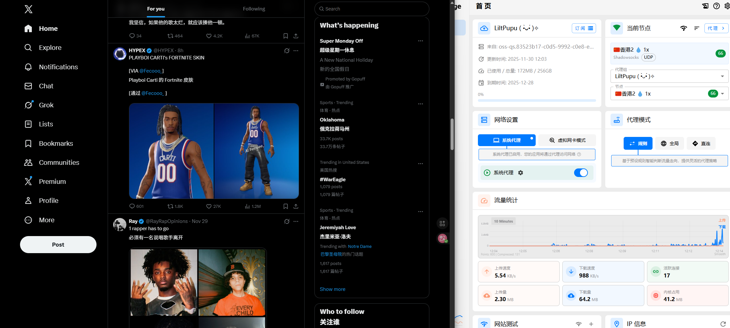Open system proxy settings gear icon
This screenshot has width=730, height=328.
521,173
